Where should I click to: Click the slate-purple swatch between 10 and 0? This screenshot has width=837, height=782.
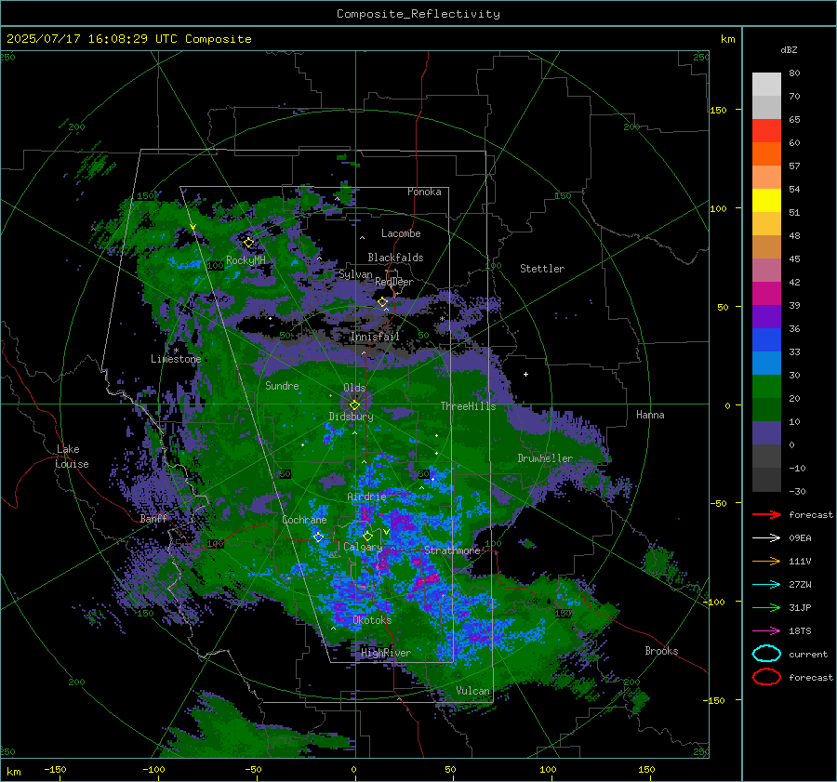coord(766,433)
